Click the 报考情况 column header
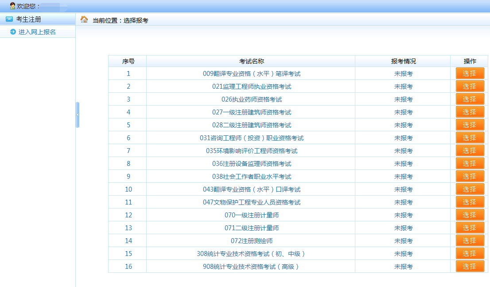The image size is (490, 287). (x=403, y=61)
